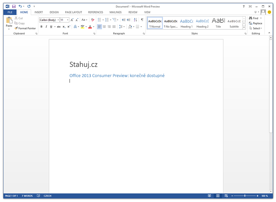
Task: Expand the Paste options arrow
Action: (9, 29)
